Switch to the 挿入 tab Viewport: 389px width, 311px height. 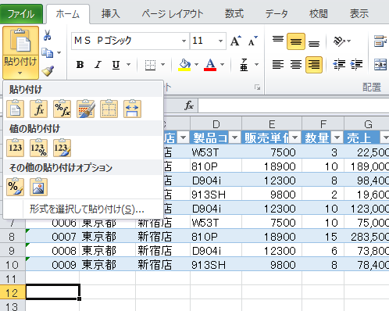click(111, 14)
